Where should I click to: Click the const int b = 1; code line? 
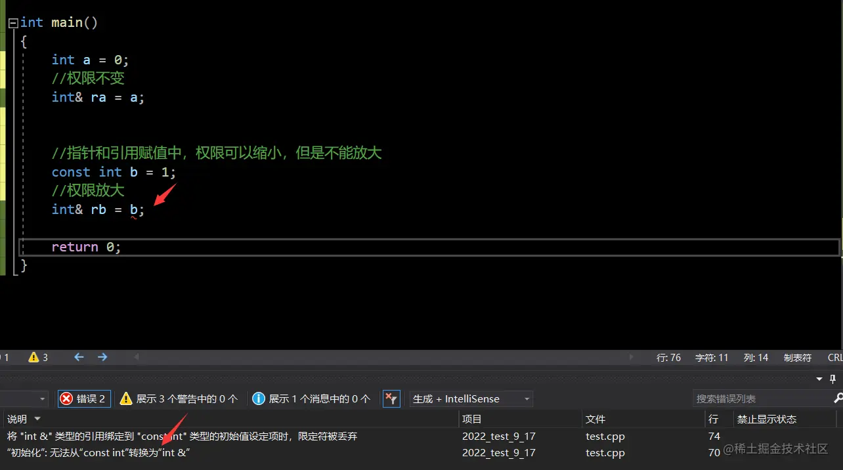[114, 172]
